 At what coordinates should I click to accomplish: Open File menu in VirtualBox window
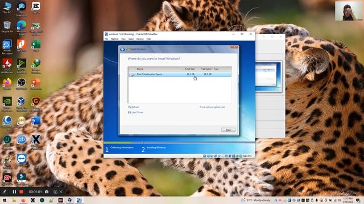[106, 39]
